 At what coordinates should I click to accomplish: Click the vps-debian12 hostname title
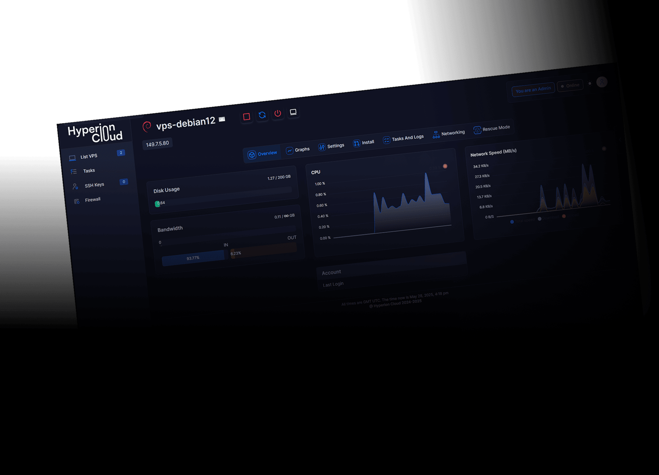tap(186, 123)
